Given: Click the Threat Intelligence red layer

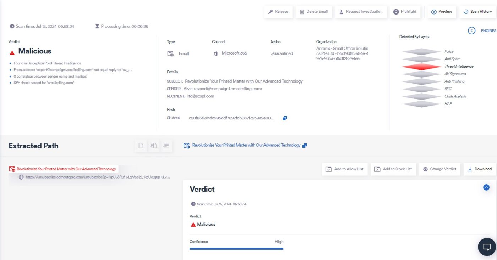Looking at the screenshot, I should [421, 67].
